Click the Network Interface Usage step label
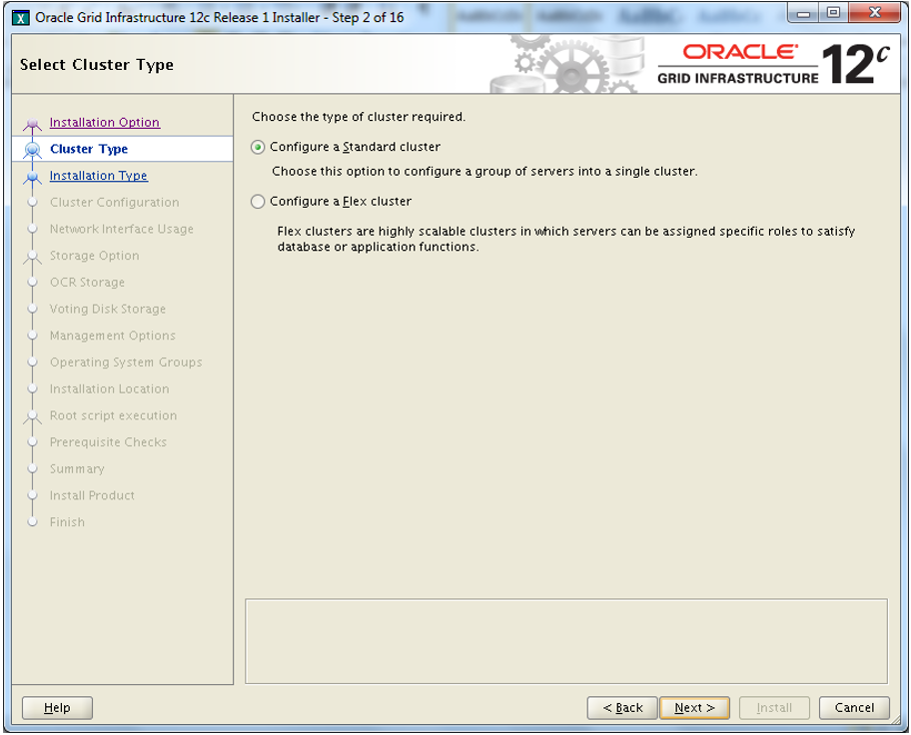 [x=122, y=229]
